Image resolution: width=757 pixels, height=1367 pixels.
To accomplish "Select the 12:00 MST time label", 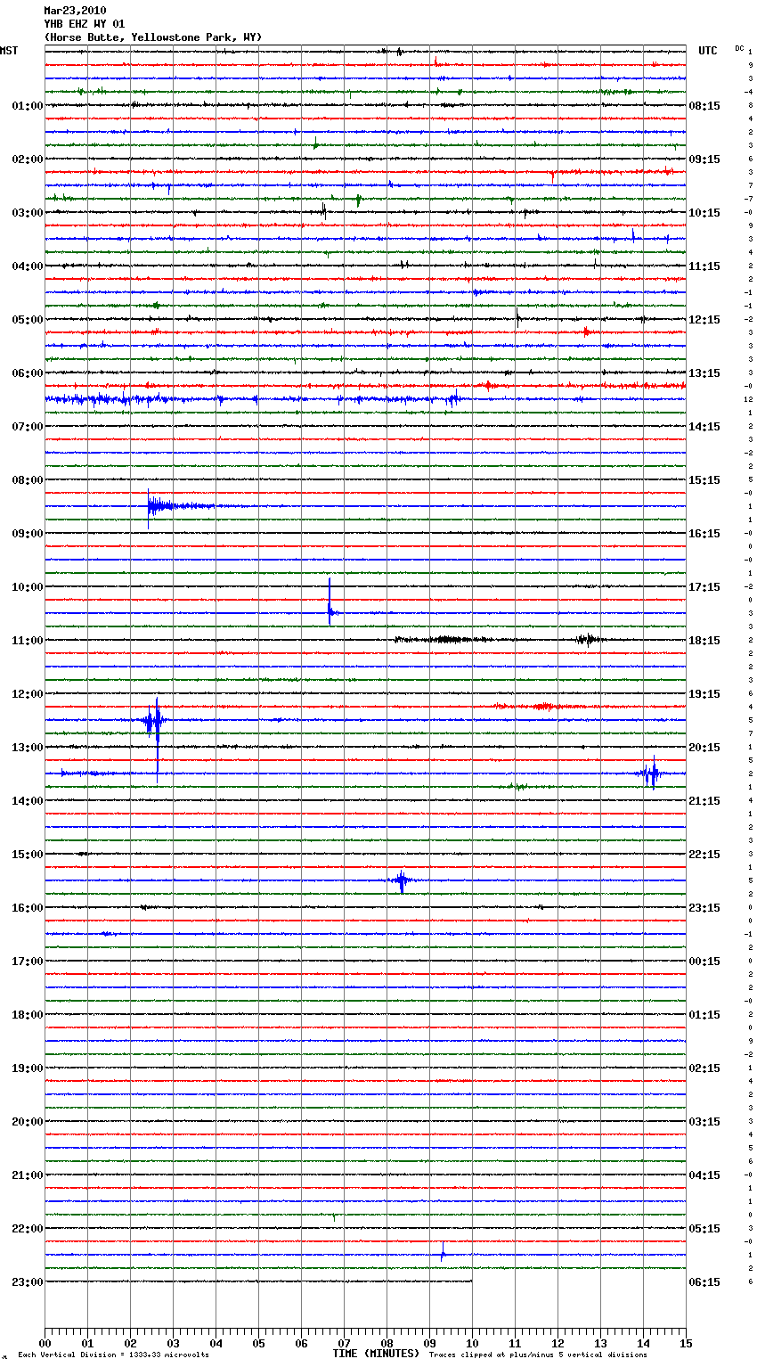I will coord(28,694).
